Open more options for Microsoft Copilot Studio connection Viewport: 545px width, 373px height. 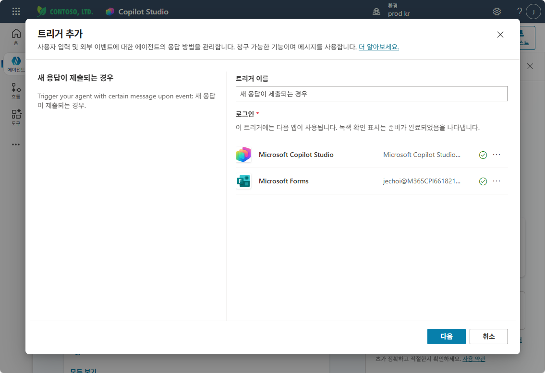pos(497,155)
